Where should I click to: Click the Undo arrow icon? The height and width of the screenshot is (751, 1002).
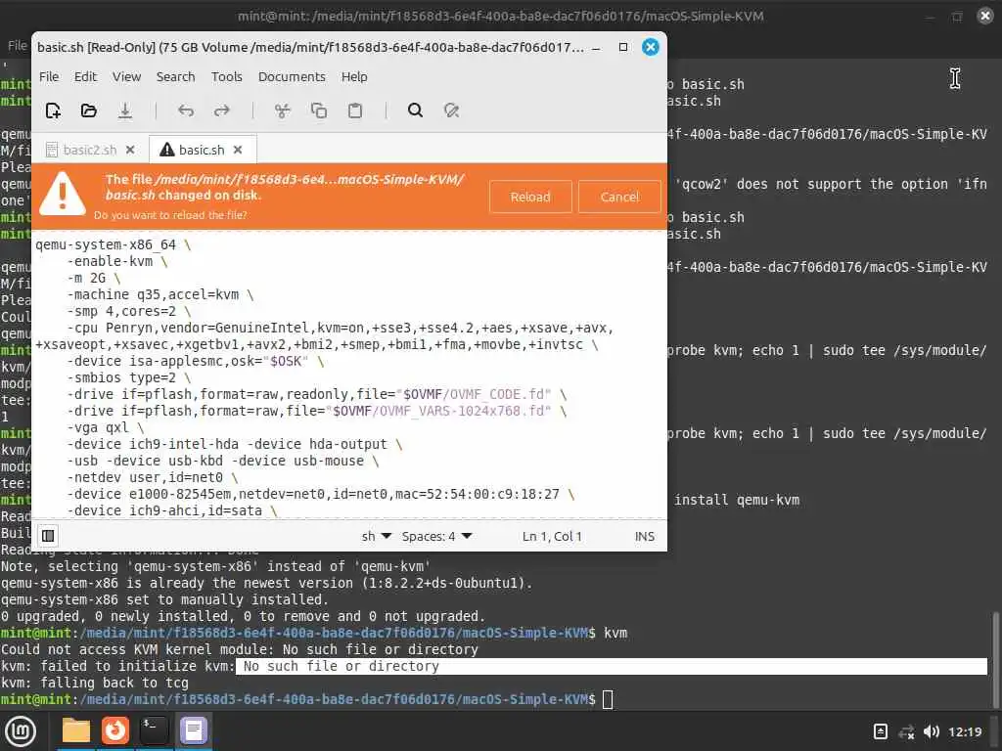pyautogui.click(x=186, y=110)
